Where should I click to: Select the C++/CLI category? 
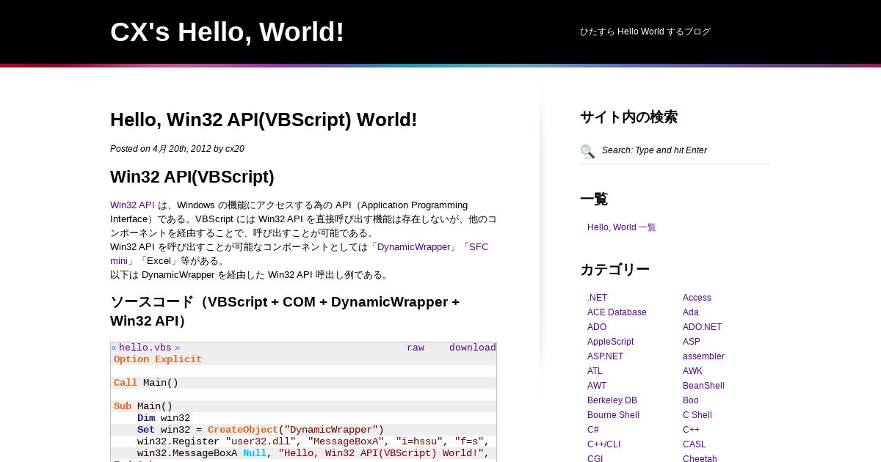[x=603, y=444]
